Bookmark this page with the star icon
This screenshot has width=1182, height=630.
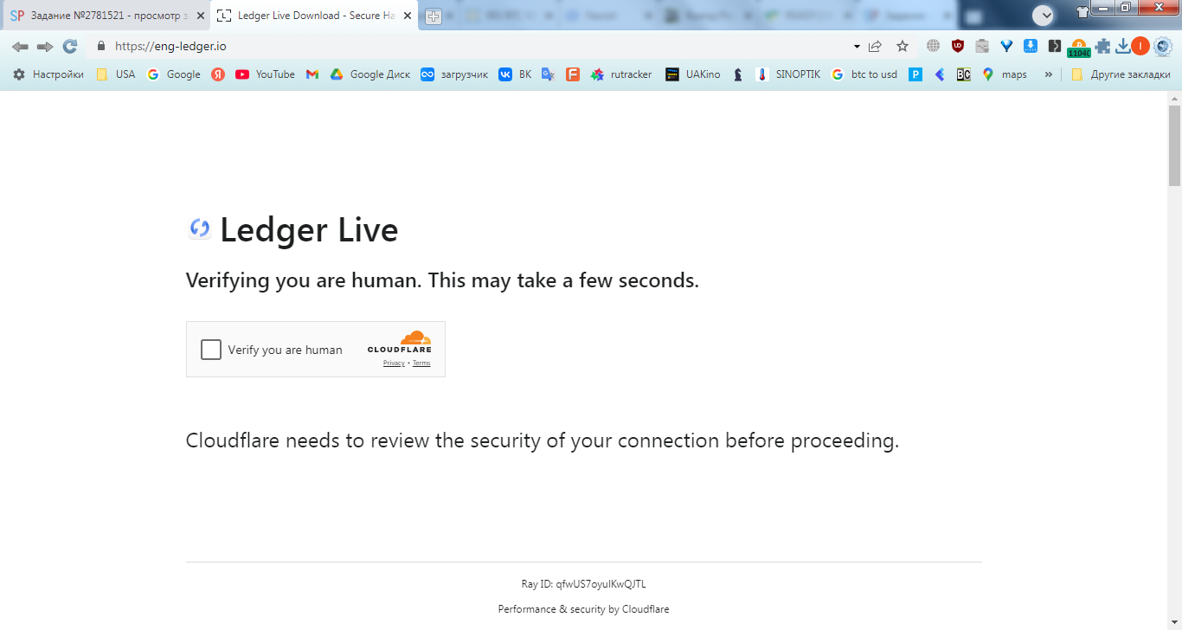(x=903, y=47)
